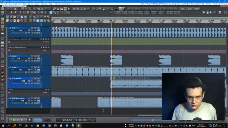Toggle red button in Band 1 Q lane
The image size is (228, 128).
[x=9, y=50]
